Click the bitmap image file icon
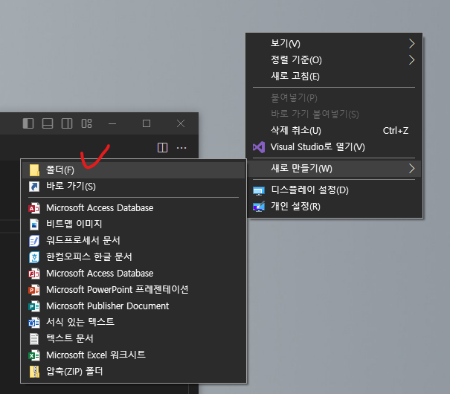This screenshot has width=450, height=394. click(34, 225)
